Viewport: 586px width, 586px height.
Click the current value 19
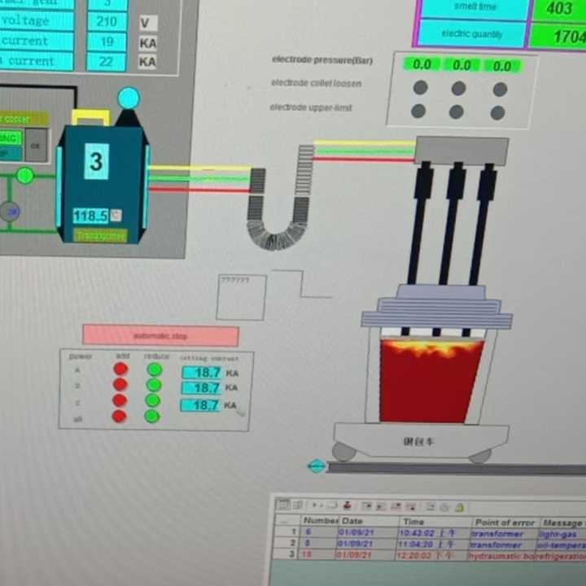coord(107,42)
